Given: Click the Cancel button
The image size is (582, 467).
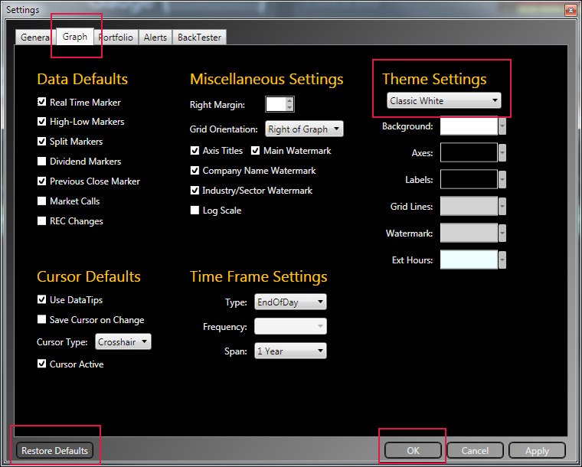Looking at the screenshot, I should click(475, 451).
